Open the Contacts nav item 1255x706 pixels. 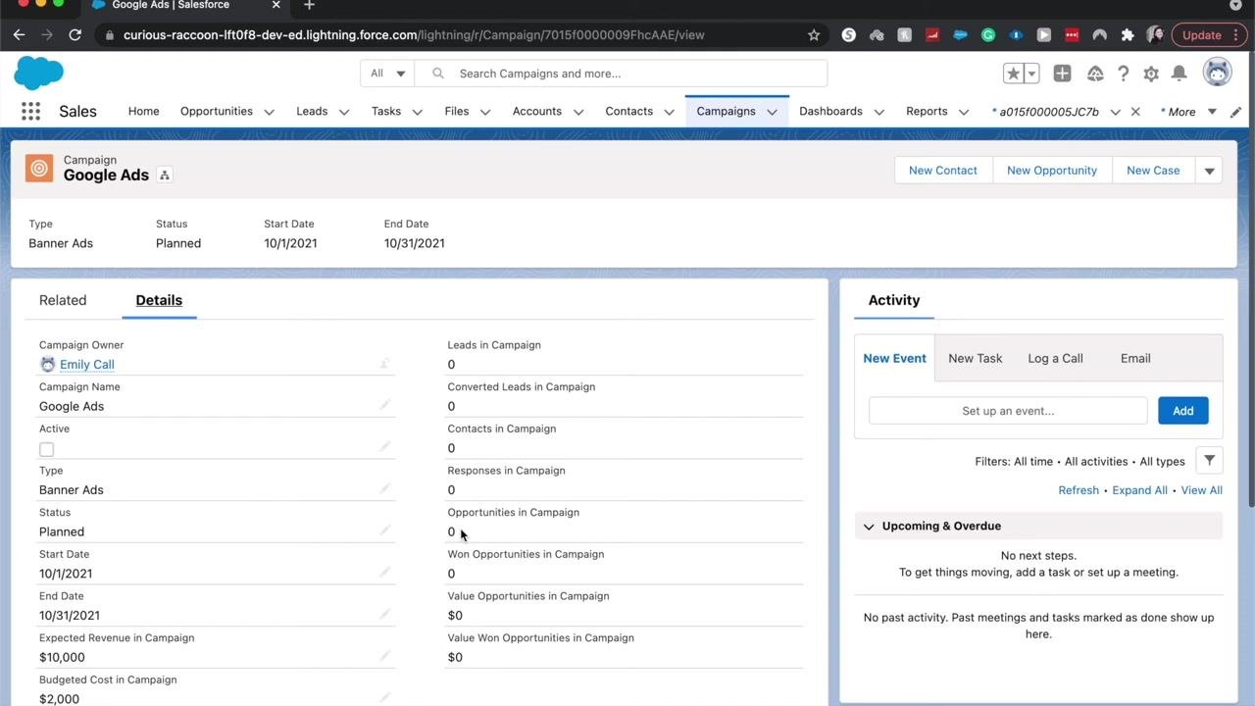point(628,112)
